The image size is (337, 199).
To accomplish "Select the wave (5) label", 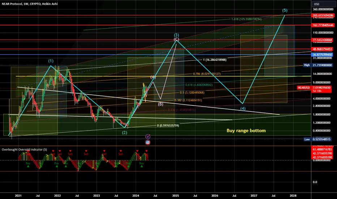I will point(285,10).
